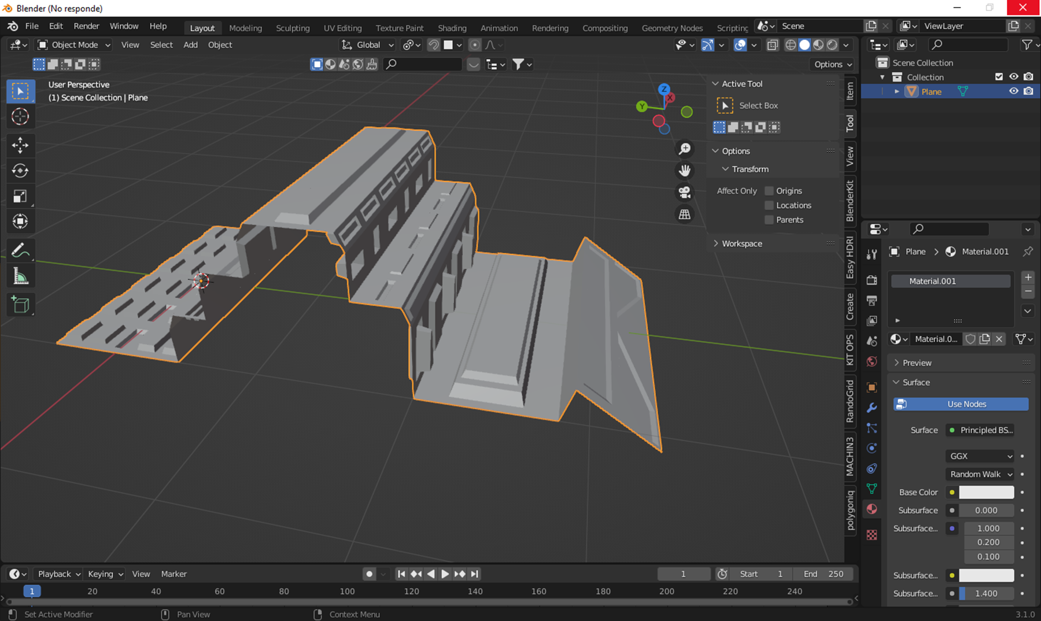Switch to solid viewport shading
This screenshot has width=1041, height=621.
[804, 45]
